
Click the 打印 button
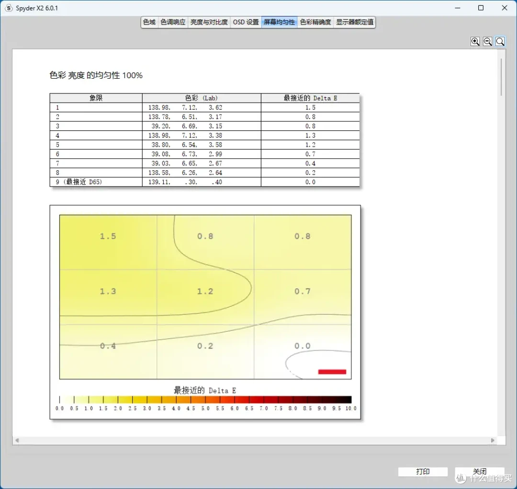click(x=423, y=471)
